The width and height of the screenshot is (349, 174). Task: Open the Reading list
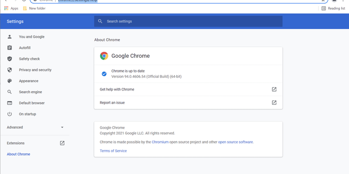click(333, 8)
